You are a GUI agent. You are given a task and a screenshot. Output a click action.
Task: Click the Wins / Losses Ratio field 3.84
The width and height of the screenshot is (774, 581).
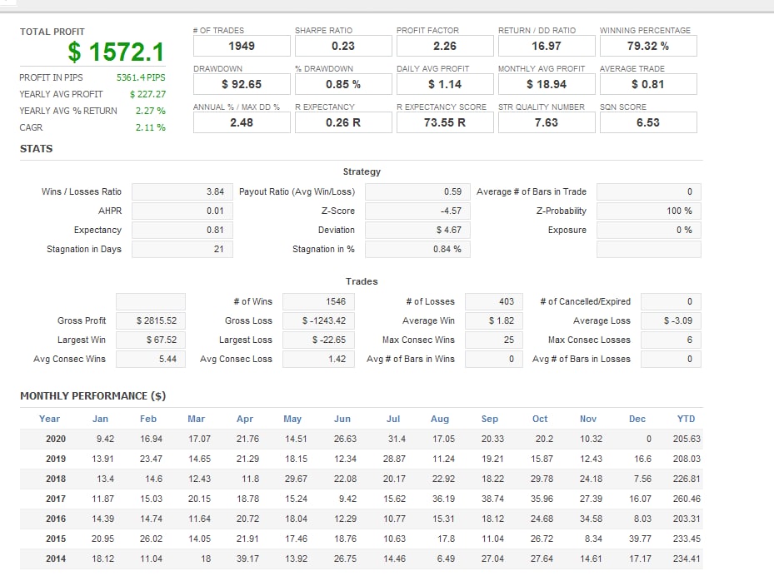(x=182, y=191)
